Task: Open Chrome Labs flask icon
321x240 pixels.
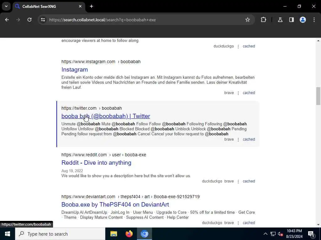Action: point(280,20)
